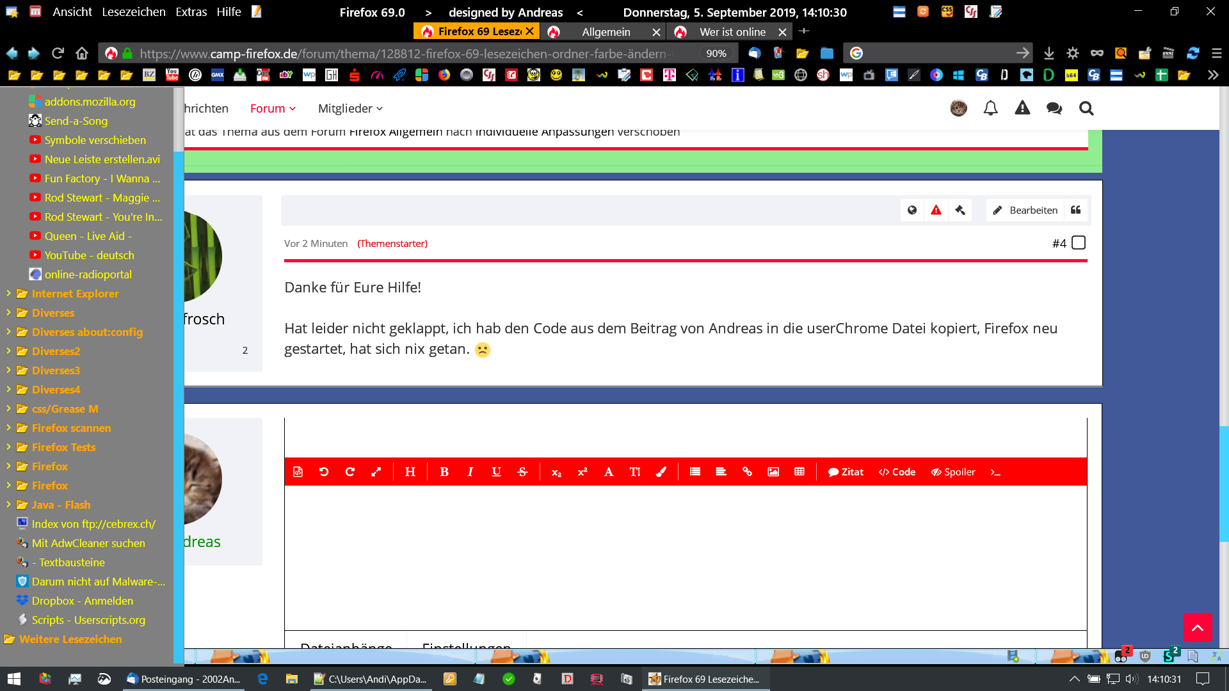Open the addons.mozilla.org bookmark
The height and width of the screenshot is (691, 1229).
pyautogui.click(x=90, y=102)
